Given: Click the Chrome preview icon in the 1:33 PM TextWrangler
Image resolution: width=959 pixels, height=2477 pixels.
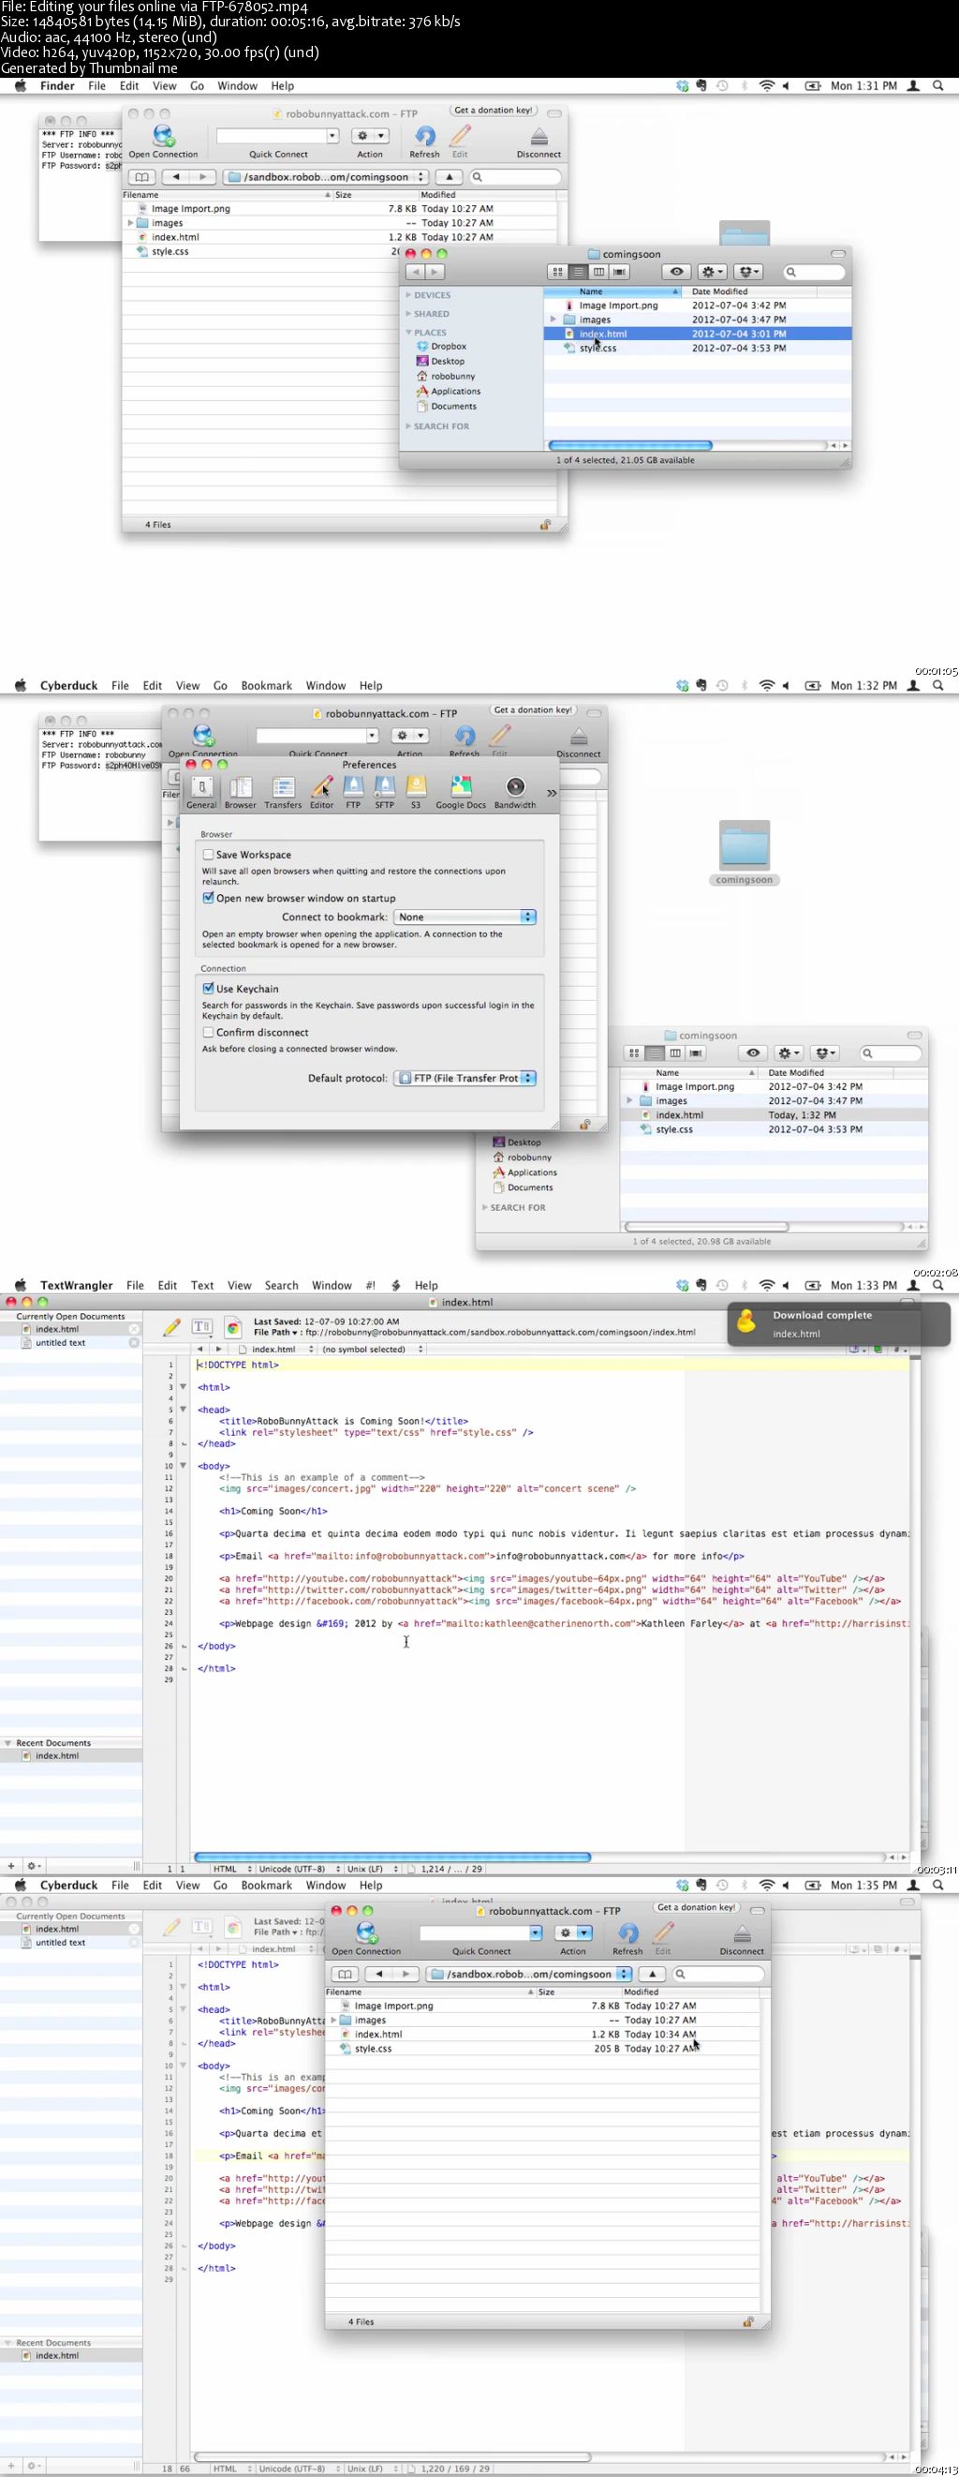Looking at the screenshot, I should coord(232,1328).
